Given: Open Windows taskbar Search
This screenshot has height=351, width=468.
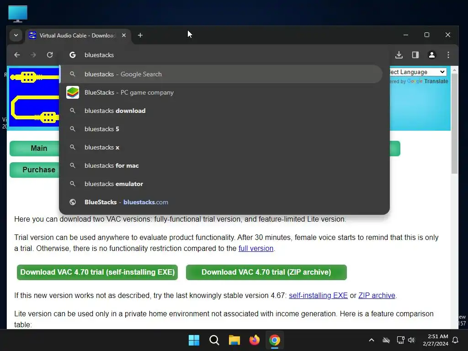Looking at the screenshot, I should pos(214,340).
